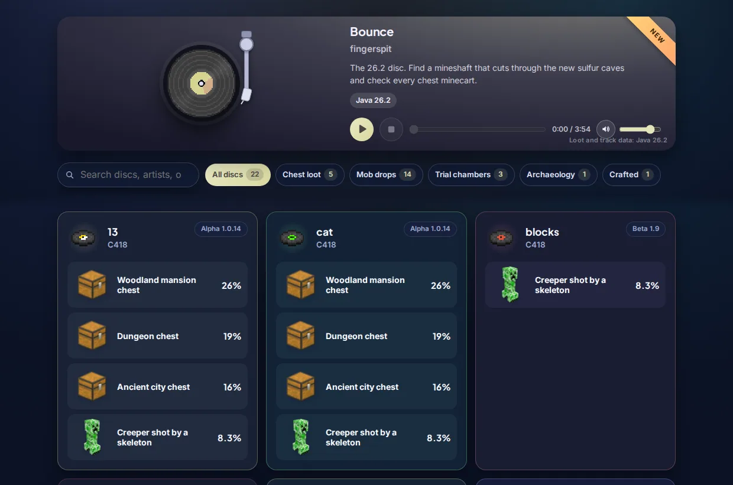Viewport: 733px width, 485px height.
Task: Click Dungeon chest label in cat card
Action: pyautogui.click(x=356, y=336)
